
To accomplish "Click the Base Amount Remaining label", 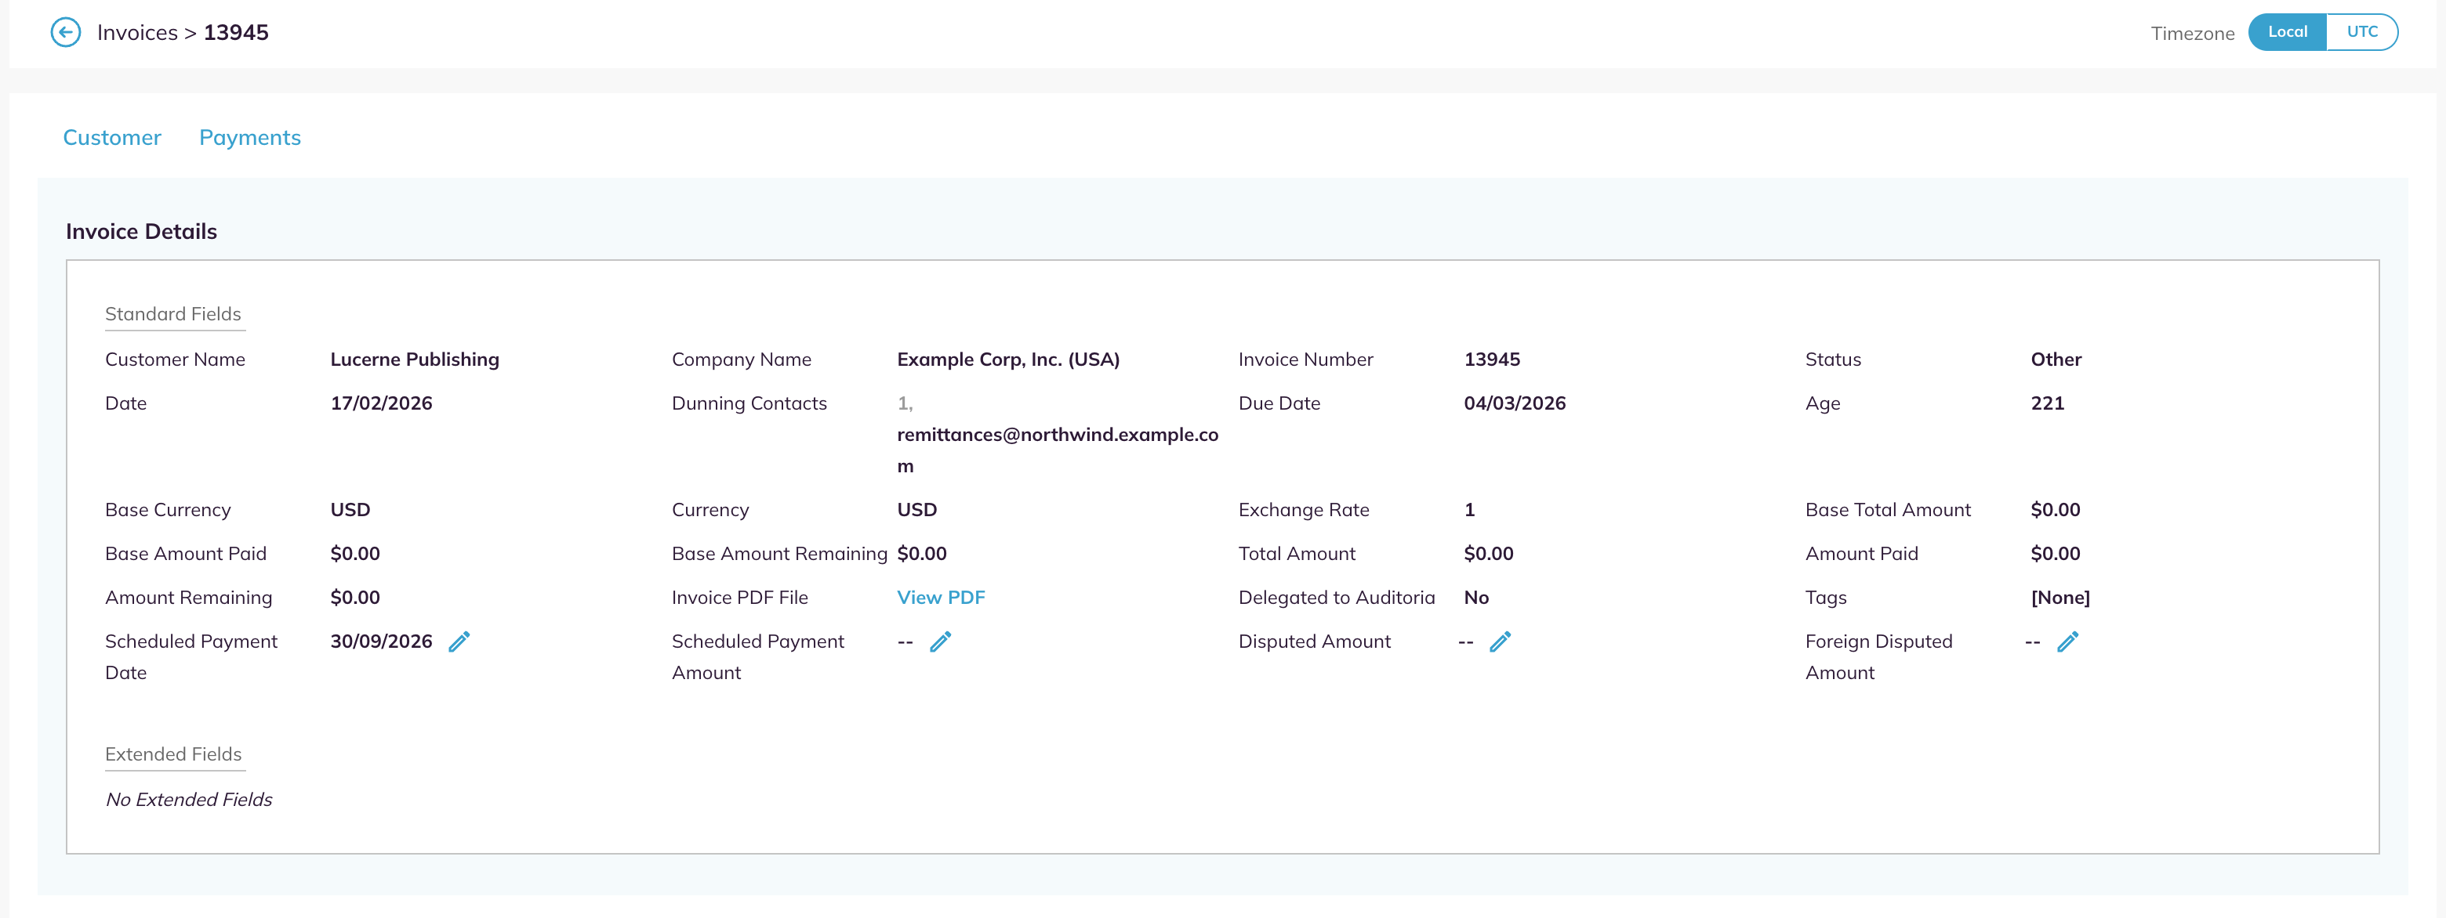I will click(778, 554).
